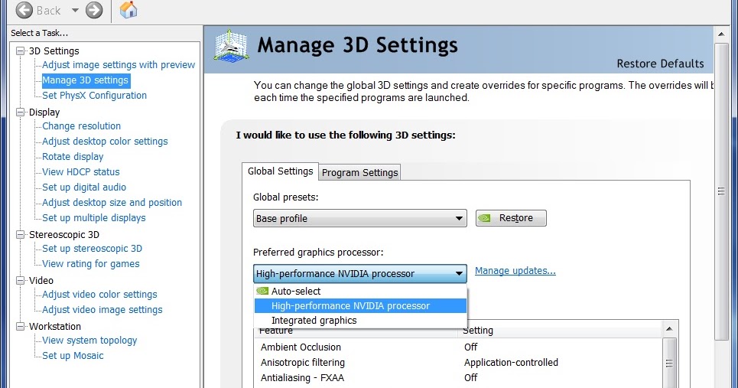Open the Back history dropdown arrow
This screenshot has height=388, width=738.
[75, 10]
